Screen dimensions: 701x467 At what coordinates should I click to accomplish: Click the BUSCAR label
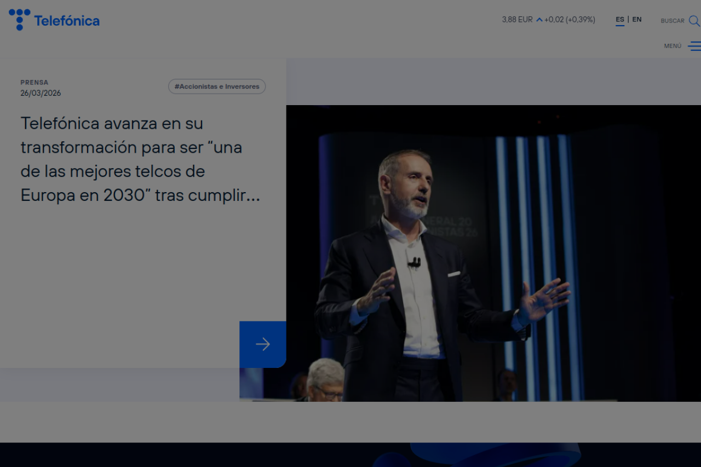coord(673,21)
